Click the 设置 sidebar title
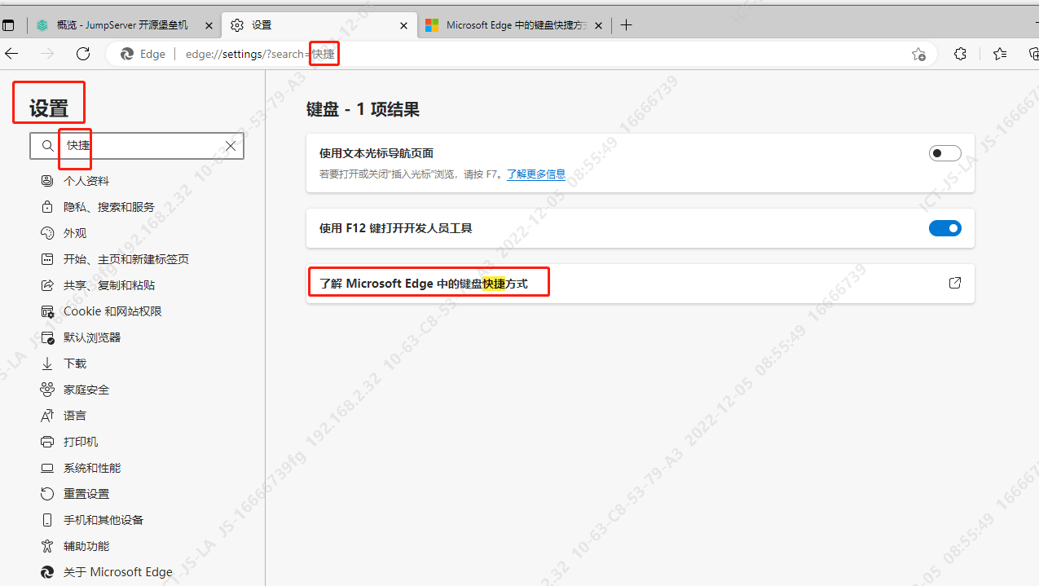The image size is (1039, 586). [49, 108]
